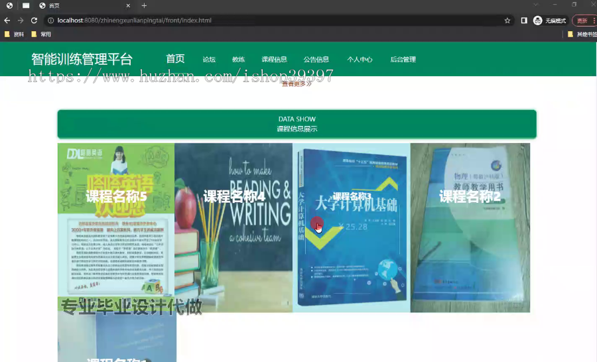Open a new tab with plus icon
The width and height of the screenshot is (597, 362).
point(144,6)
